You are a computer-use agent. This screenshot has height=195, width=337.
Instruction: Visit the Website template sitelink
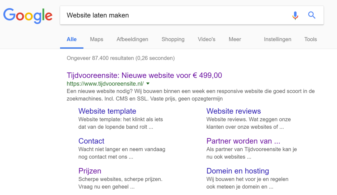pos(107,111)
